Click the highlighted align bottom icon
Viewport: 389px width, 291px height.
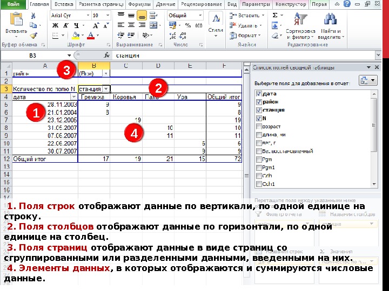142,16
